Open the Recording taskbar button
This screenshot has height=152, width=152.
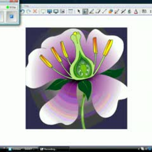tap(54, 149)
